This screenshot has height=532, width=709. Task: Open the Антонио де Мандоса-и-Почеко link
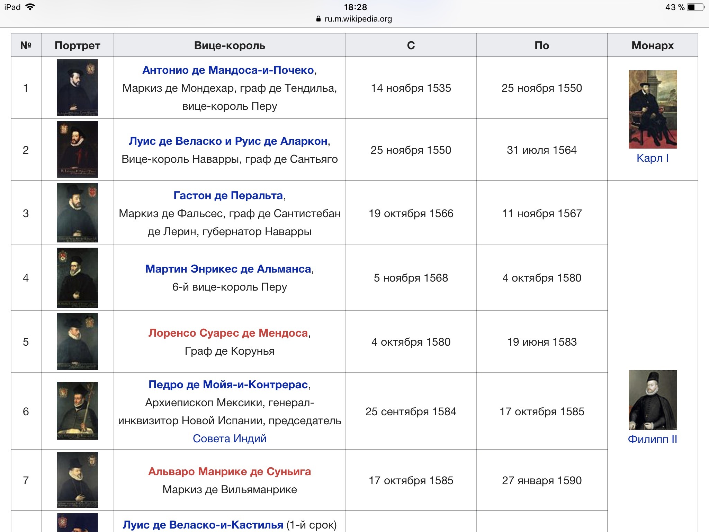click(228, 70)
